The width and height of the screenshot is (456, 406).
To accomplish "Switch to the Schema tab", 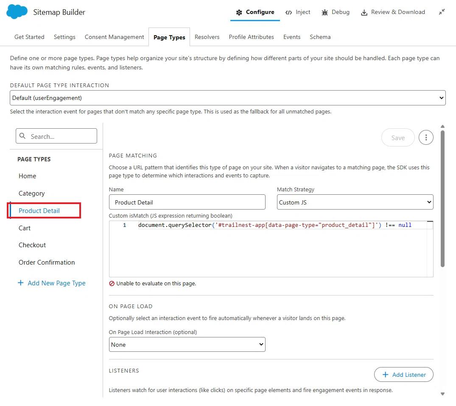I will [x=320, y=37].
